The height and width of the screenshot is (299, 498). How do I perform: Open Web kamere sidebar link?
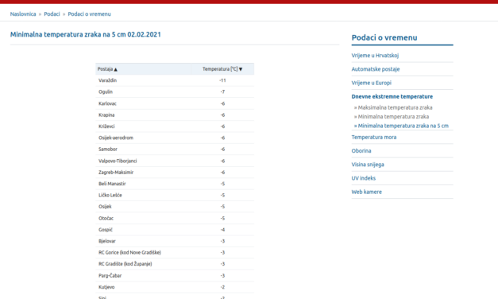pos(366,192)
